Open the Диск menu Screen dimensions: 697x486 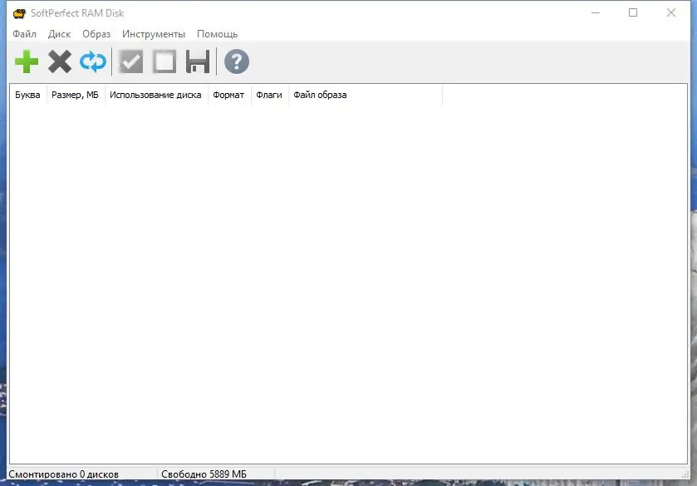click(60, 34)
